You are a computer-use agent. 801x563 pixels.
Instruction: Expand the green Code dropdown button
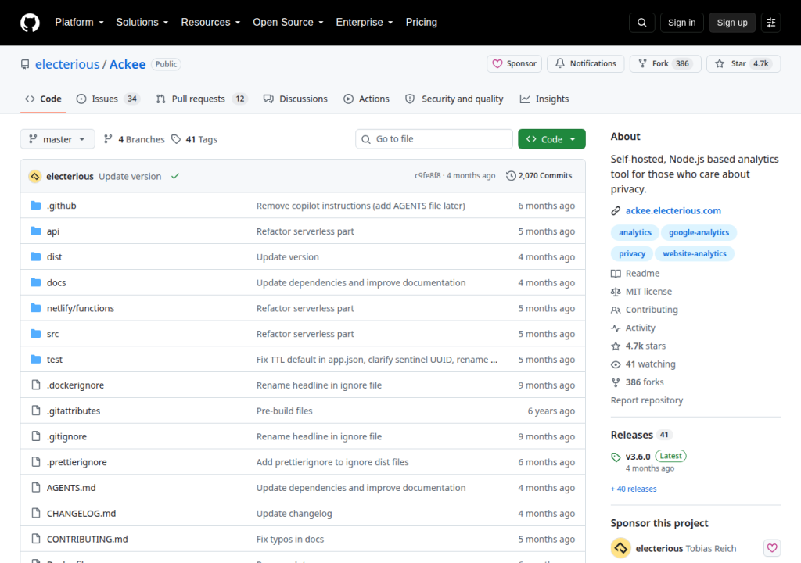(x=551, y=139)
